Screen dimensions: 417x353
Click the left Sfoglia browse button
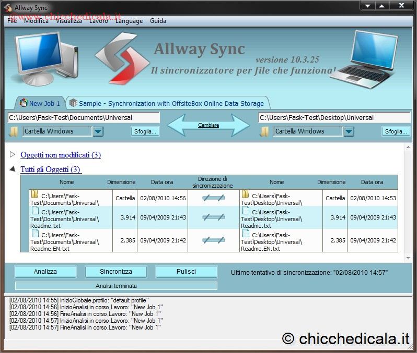145,131
